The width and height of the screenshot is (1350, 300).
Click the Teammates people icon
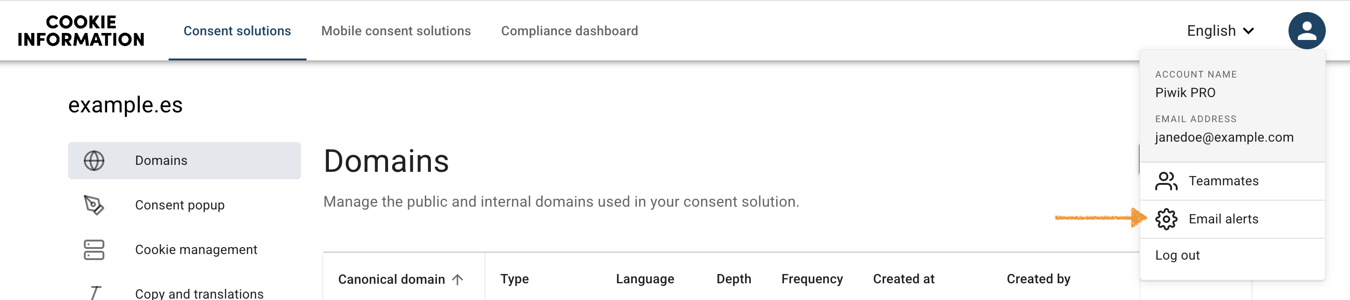pyautogui.click(x=1166, y=181)
